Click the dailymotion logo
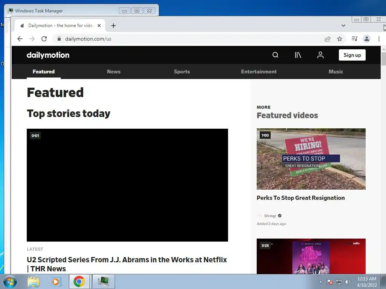Screen dimensions: 386x289 pos(48,55)
